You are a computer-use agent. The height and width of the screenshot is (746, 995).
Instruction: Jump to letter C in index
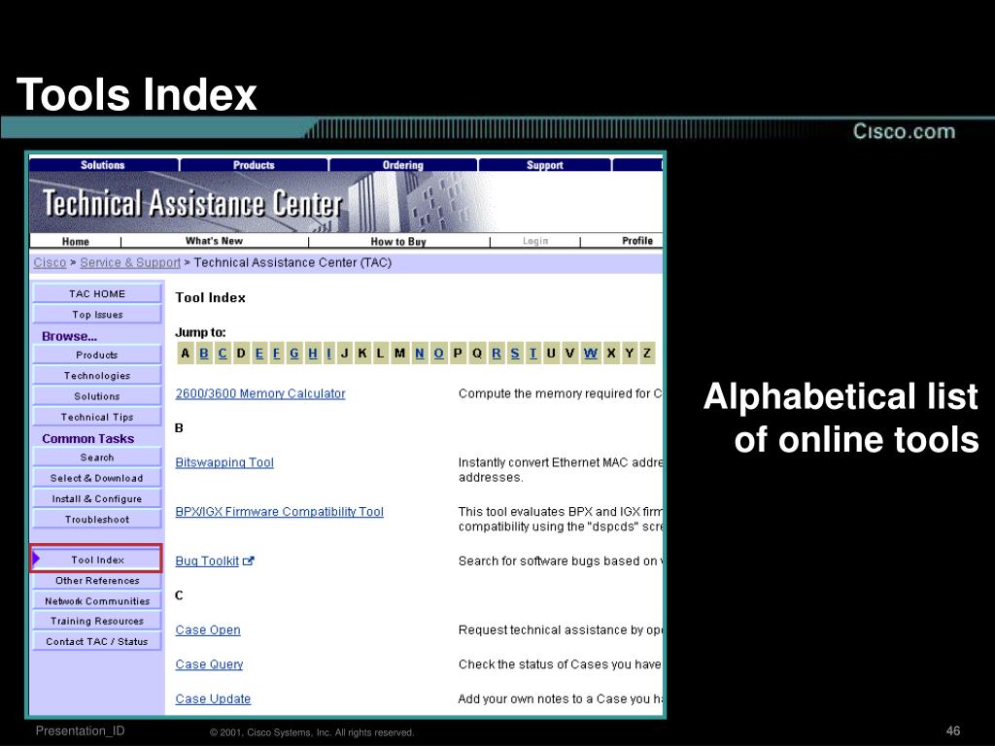(x=223, y=354)
